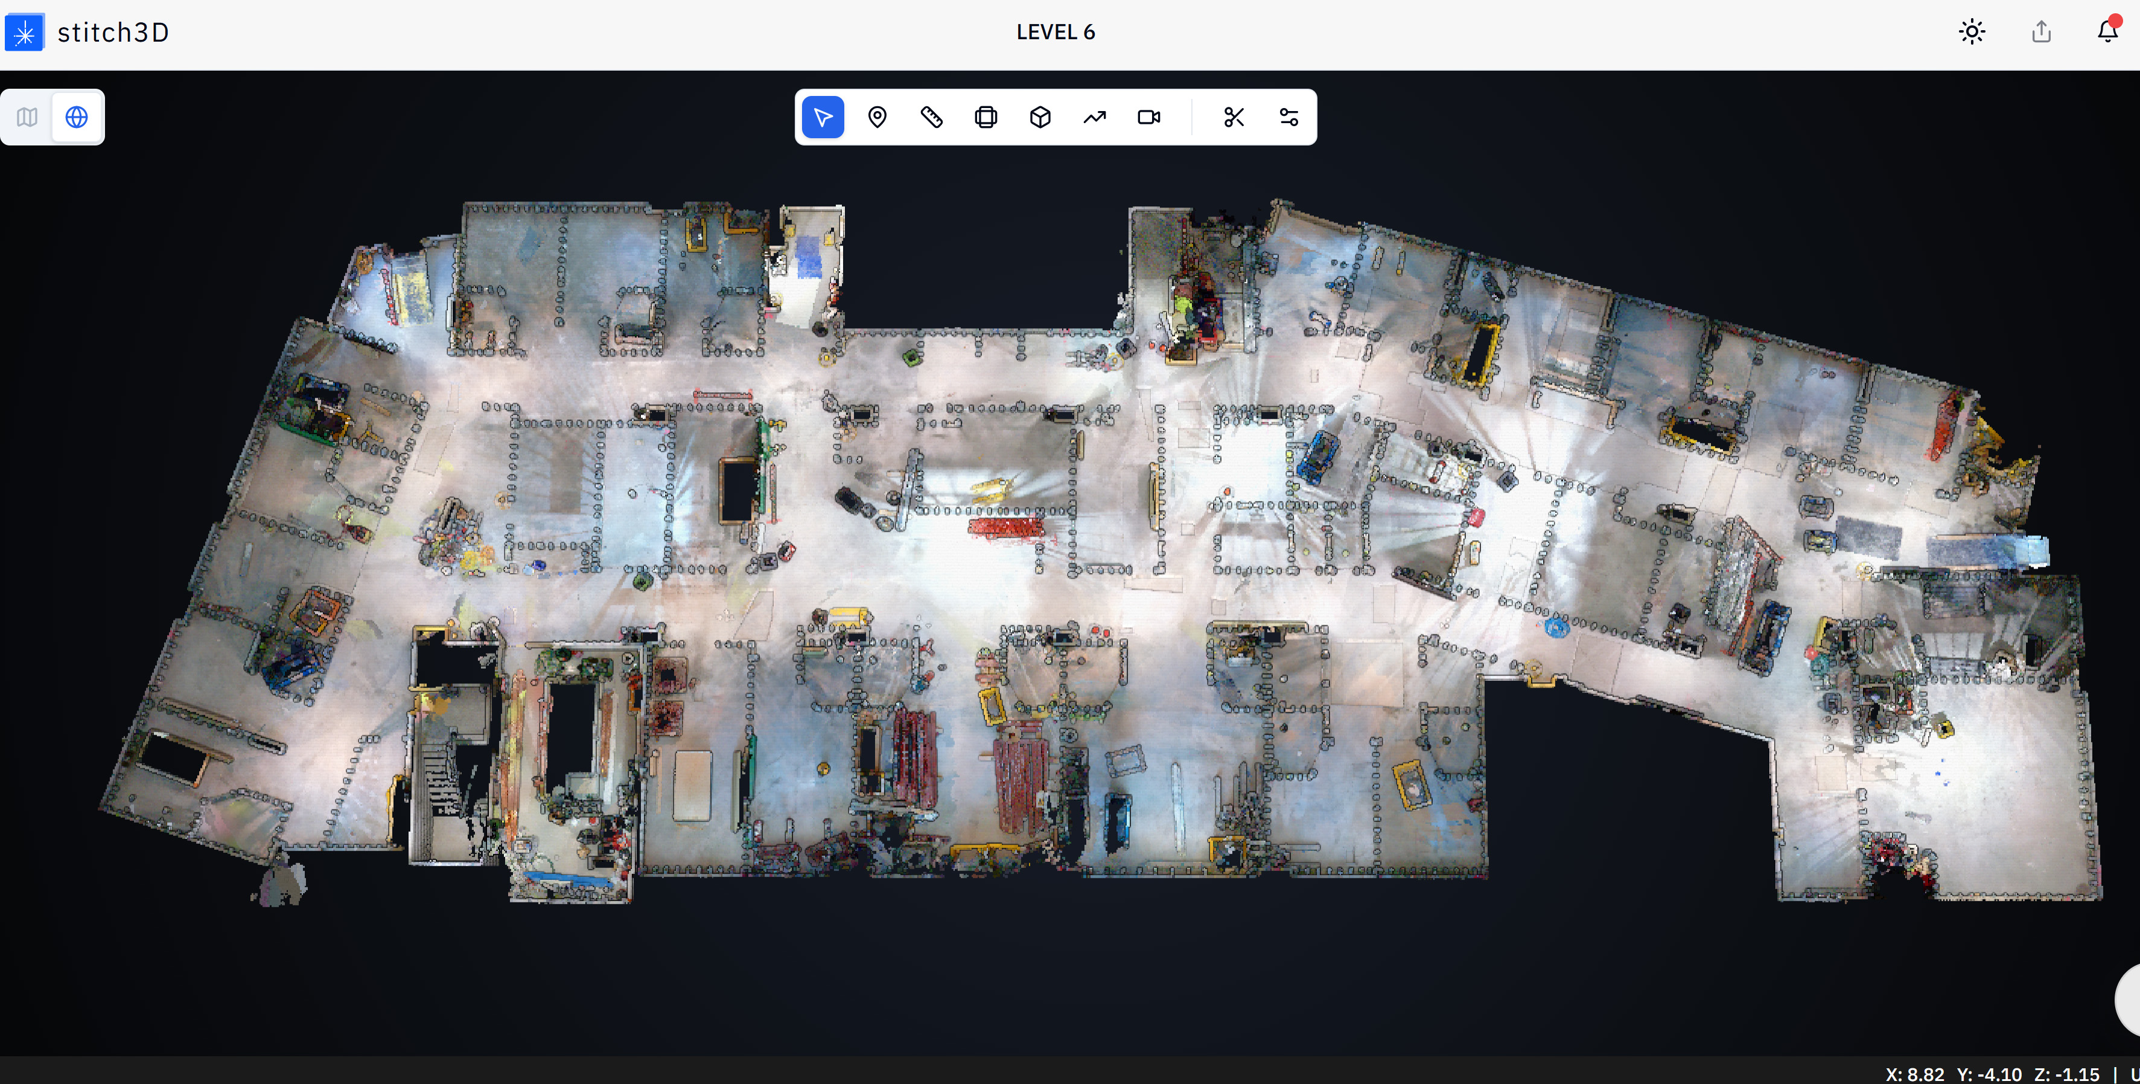Click the share/export upload icon

point(2041,33)
